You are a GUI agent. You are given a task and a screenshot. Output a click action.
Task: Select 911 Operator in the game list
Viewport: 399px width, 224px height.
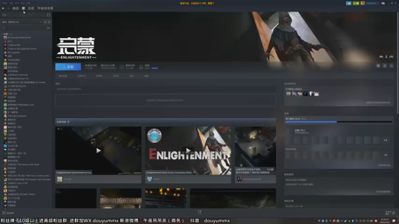(x=14, y=53)
